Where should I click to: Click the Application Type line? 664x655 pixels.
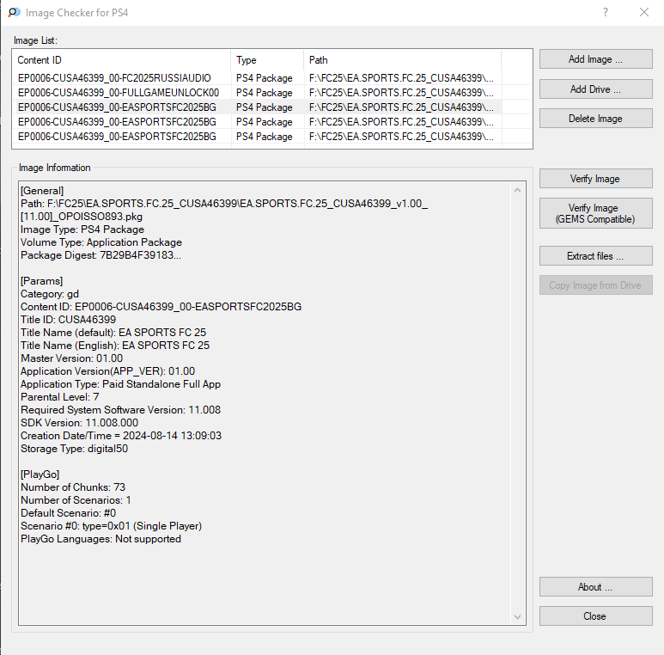121,384
